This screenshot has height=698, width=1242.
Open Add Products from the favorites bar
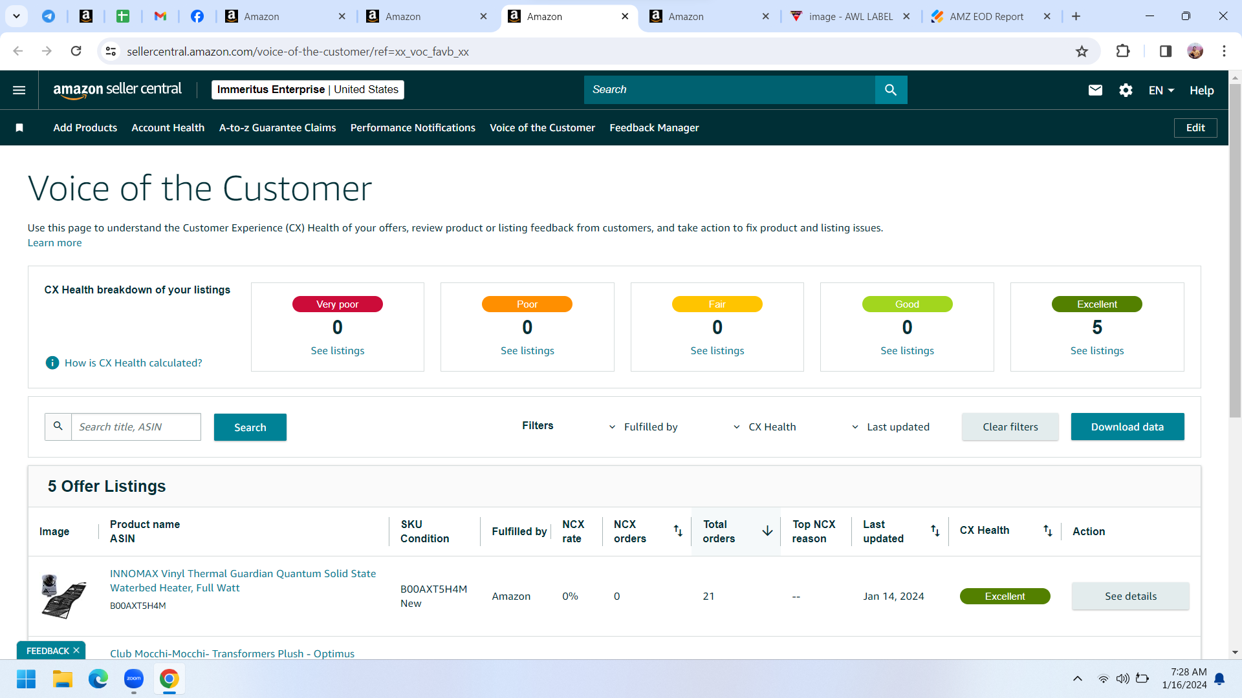85,128
